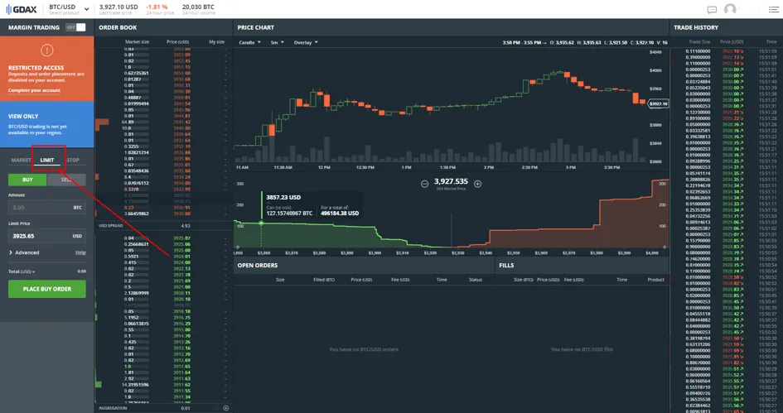The image size is (783, 413).
Task: Click the order book Price (USD) column header
Action: pyautogui.click(x=178, y=42)
